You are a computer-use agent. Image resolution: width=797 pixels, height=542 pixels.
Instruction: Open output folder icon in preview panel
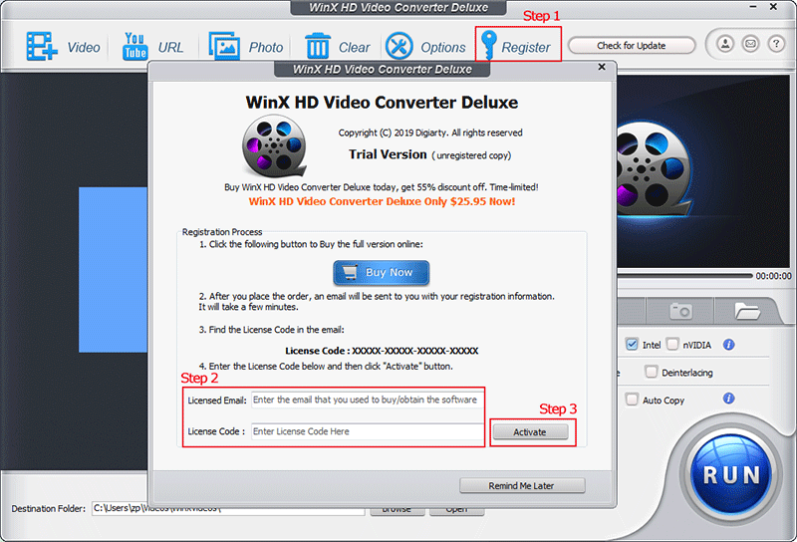click(x=746, y=311)
